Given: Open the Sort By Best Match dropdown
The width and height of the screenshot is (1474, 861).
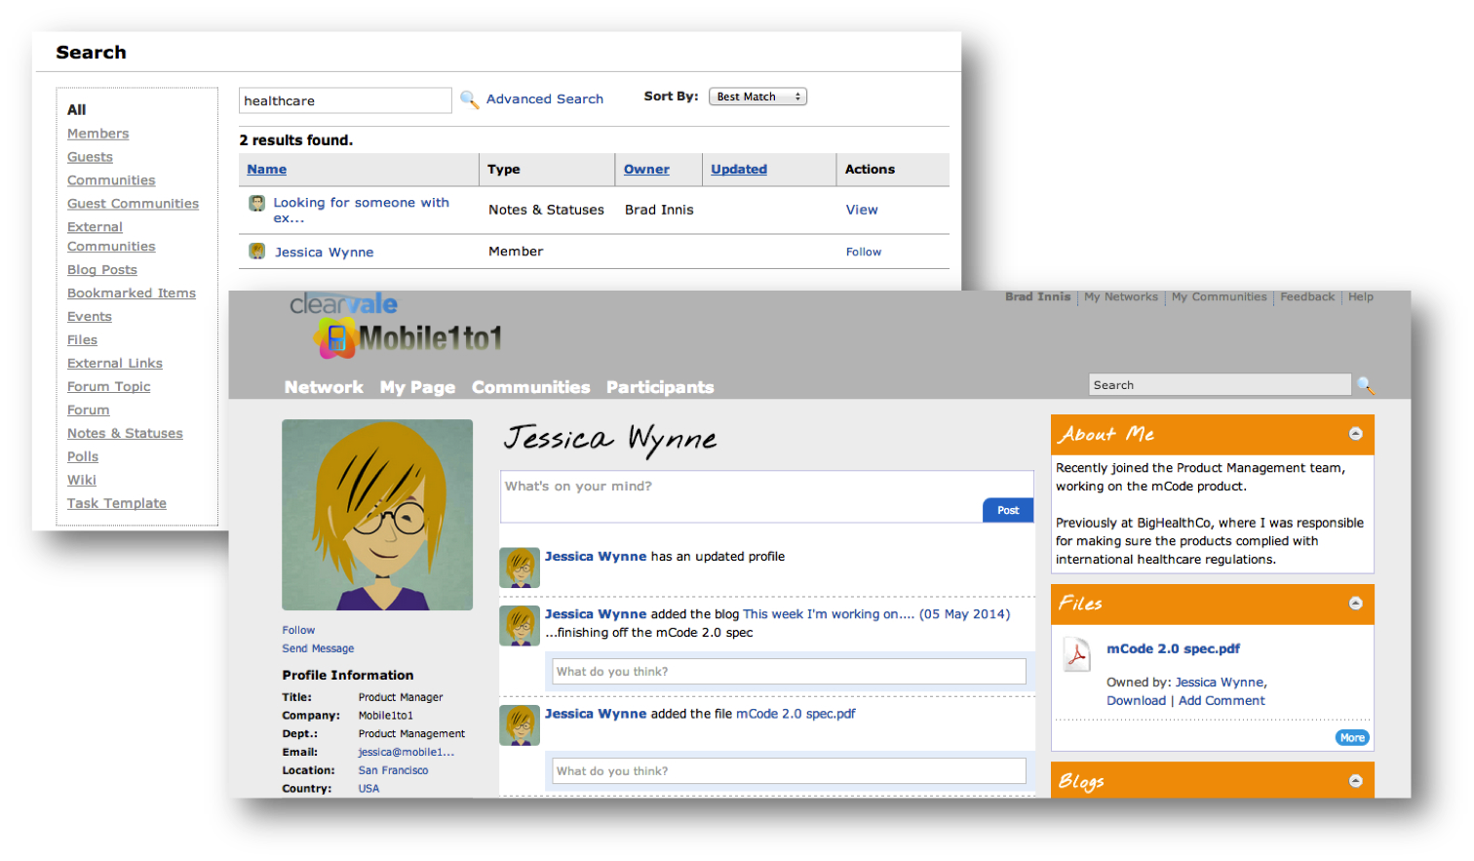Looking at the screenshot, I should click(757, 97).
